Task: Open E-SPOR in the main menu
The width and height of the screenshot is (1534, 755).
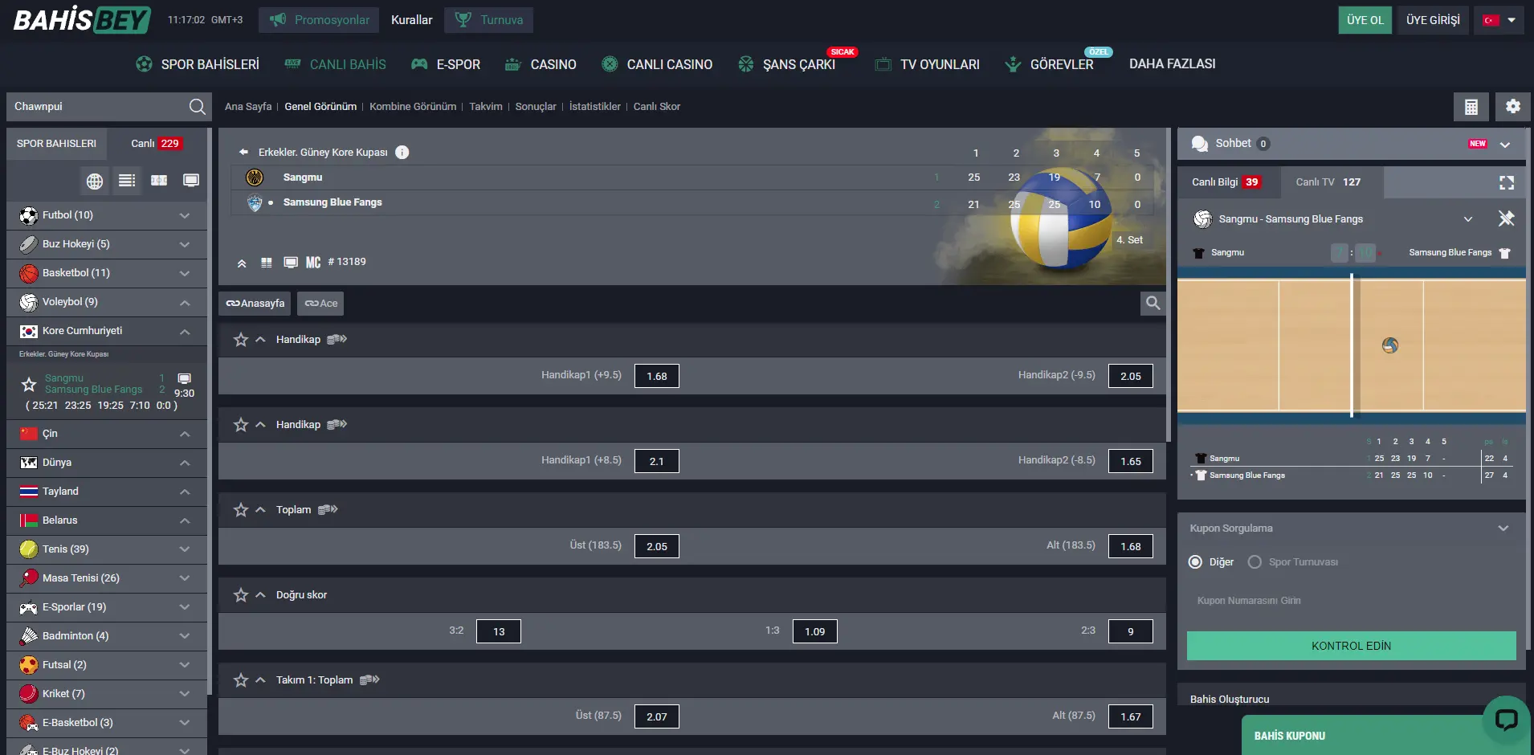Action: (x=446, y=64)
